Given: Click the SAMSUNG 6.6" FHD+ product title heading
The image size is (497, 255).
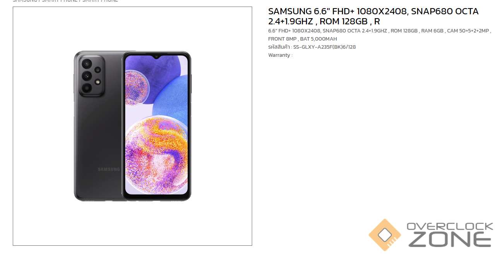Looking at the screenshot, I should tap(374, 16).
